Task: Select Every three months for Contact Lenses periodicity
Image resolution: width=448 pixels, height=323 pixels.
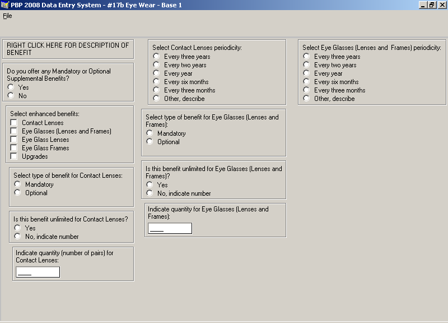Action: 156,90
